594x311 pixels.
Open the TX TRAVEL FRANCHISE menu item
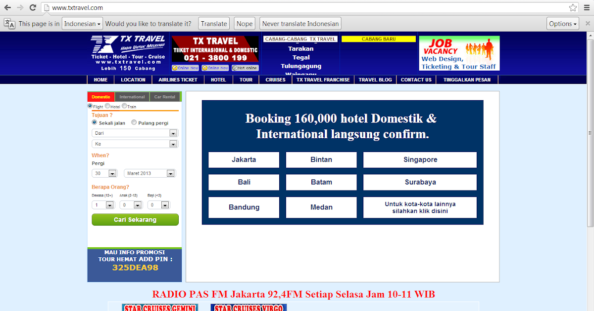point(323,79)
